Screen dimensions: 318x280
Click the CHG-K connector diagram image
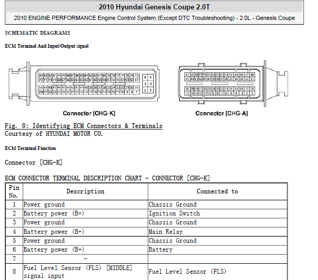point(84,84)
